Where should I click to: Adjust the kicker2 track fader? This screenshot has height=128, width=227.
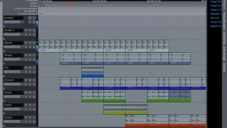point(13,84)
